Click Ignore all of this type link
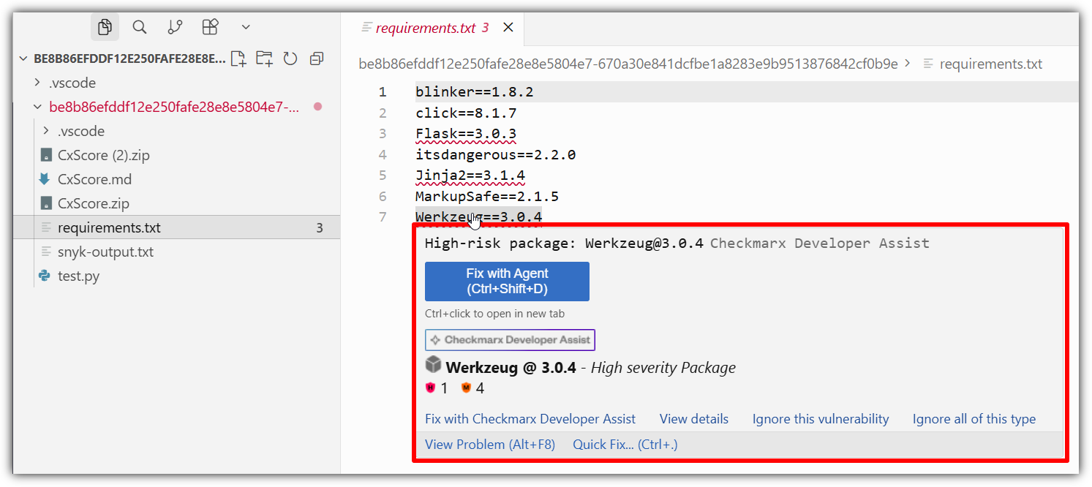This screenshot has height=487, width=1092. (x=974, y=419)
